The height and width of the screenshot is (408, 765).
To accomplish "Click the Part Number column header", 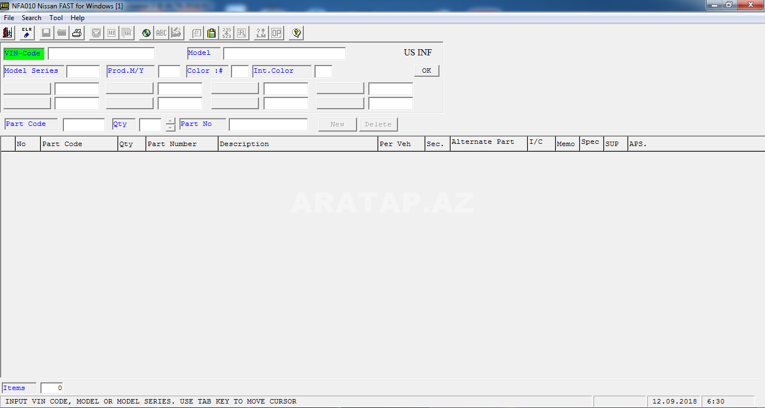I will pos(182,144).
